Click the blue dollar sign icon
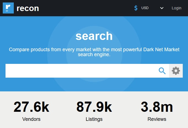The width and height of the screenshot is (188, 128). point(136,8)
